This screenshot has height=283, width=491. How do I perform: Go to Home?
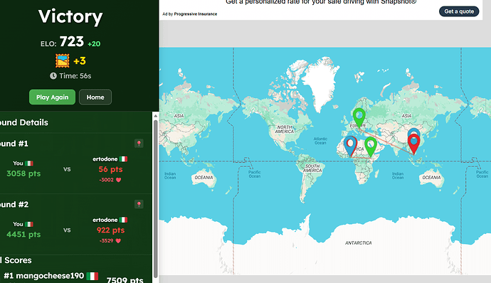[95, 97]
